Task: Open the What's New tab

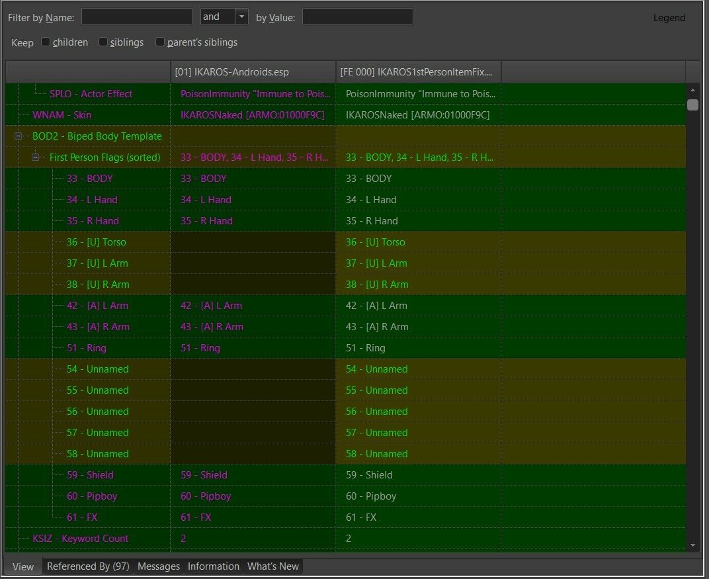Action: [x=273, y=566]
